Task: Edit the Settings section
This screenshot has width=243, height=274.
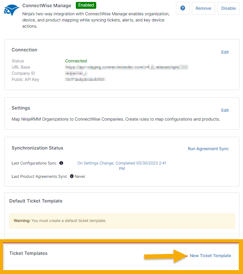Action: 225,110
